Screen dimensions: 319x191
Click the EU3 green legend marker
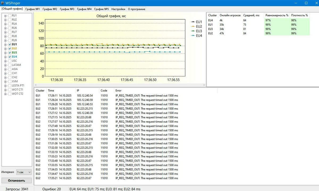pyautogui.click(x=193, y=31)
